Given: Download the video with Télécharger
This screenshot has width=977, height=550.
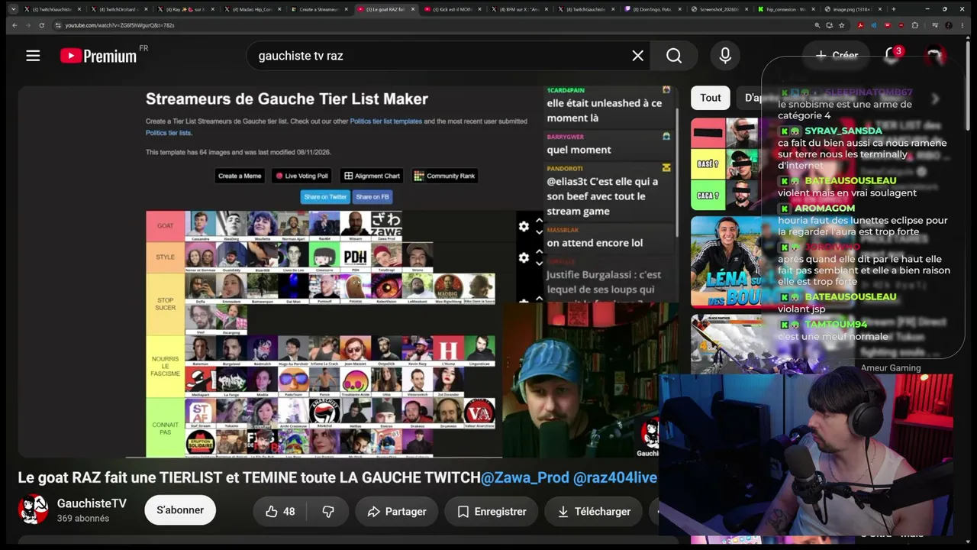Looking at the screenshot, I should click(593, 512).
